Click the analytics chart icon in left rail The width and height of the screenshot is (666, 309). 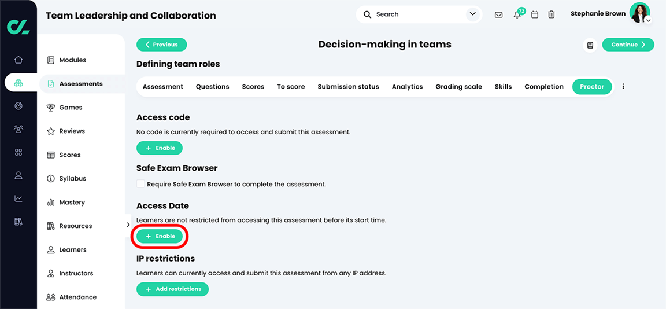18,198
